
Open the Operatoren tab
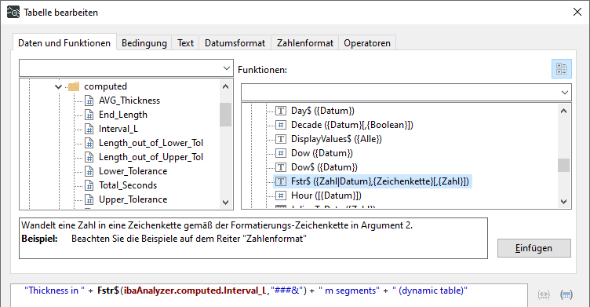click(367, 43)
